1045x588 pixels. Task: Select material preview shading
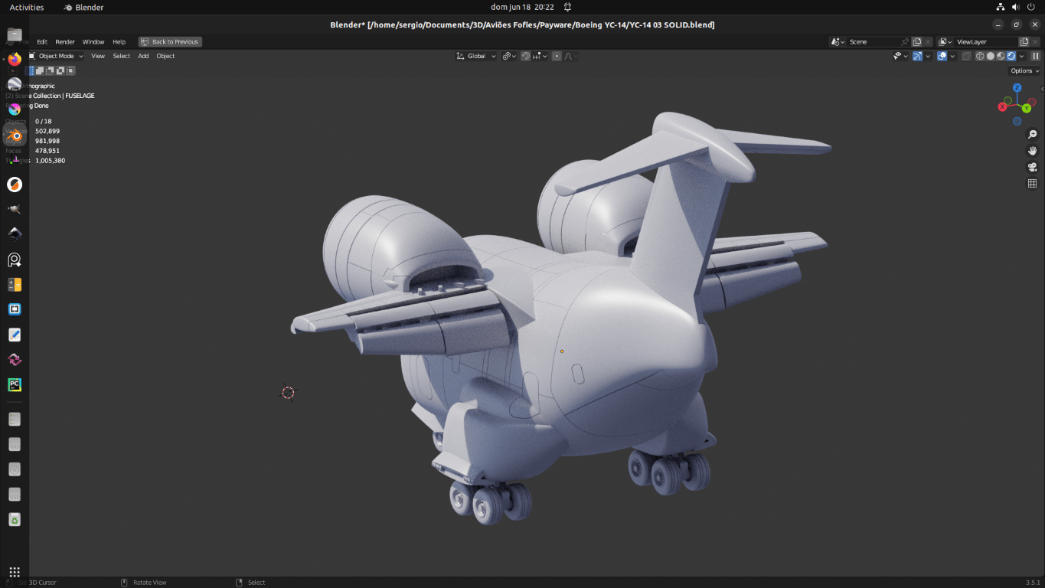tap(1001, 56)
